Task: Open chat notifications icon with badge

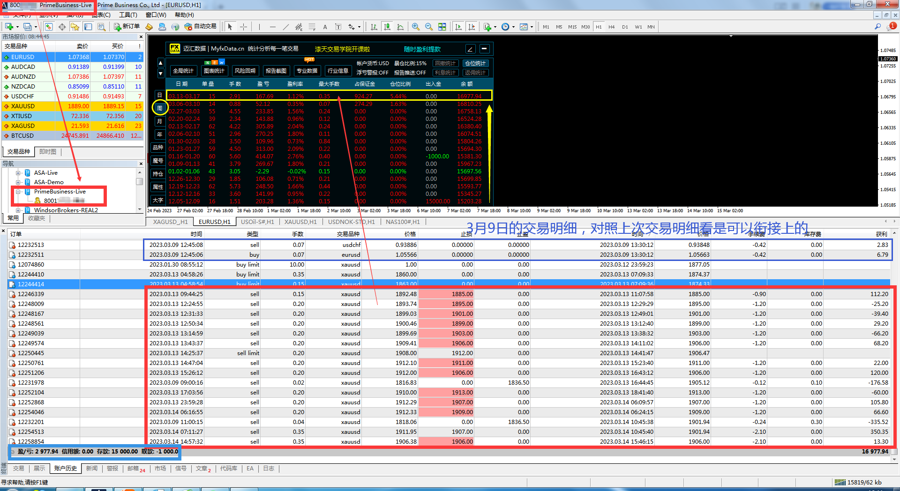Action: tap(892, 27)
